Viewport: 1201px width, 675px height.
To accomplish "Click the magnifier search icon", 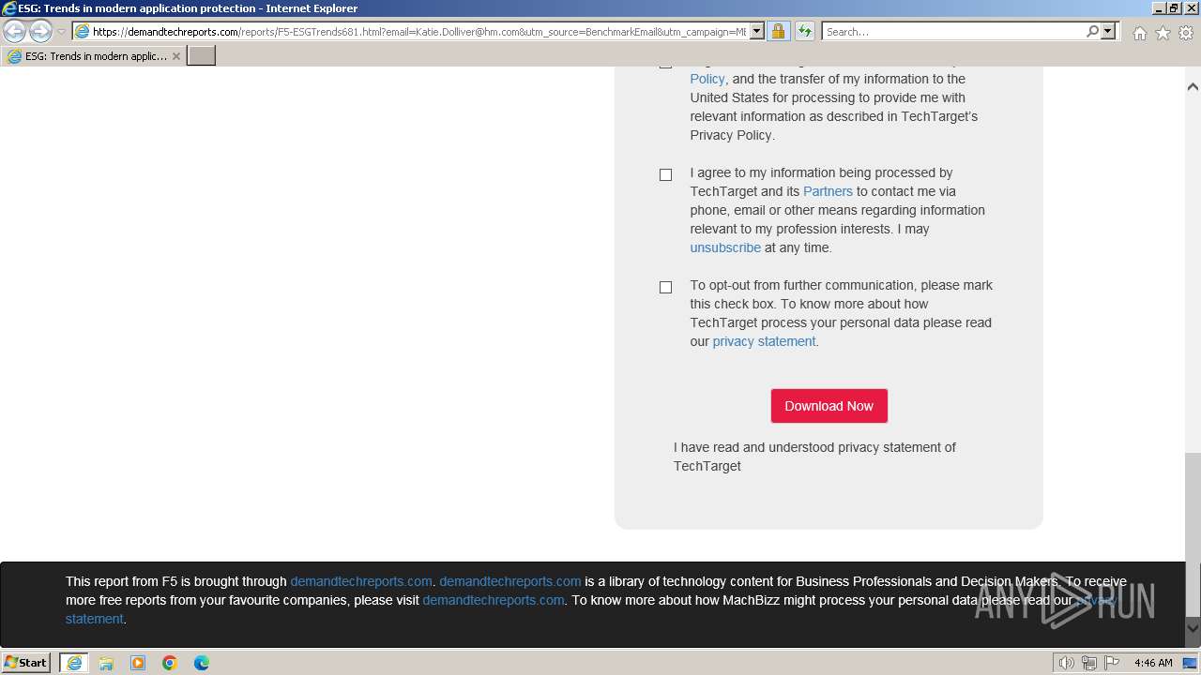I will coord(1092,31).
